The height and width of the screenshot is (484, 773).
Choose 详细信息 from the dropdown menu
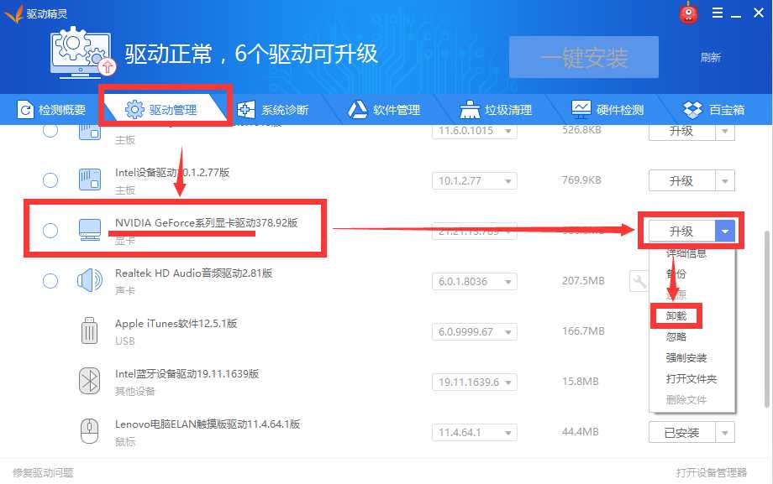pos(686,253)
